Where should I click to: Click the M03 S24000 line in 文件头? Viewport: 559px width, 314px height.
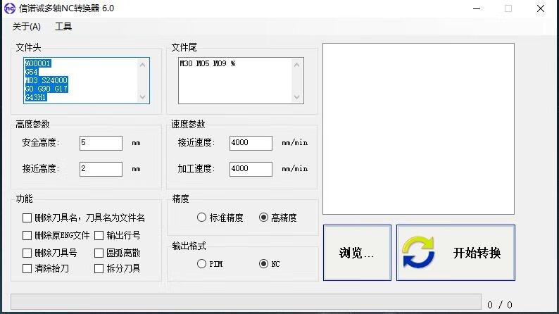click(46, 80)
